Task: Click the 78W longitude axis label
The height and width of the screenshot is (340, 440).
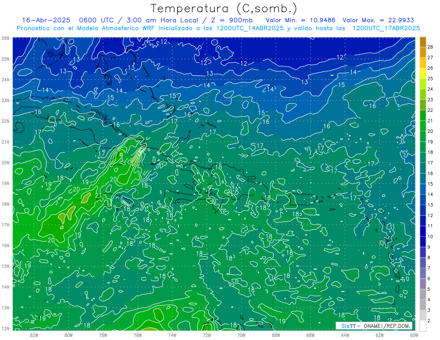Action: pyautogui.click(x=103, y=335)
